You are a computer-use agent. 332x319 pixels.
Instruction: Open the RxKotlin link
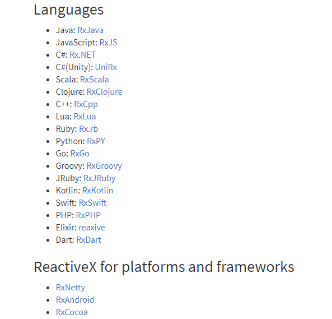coord(97,191)
